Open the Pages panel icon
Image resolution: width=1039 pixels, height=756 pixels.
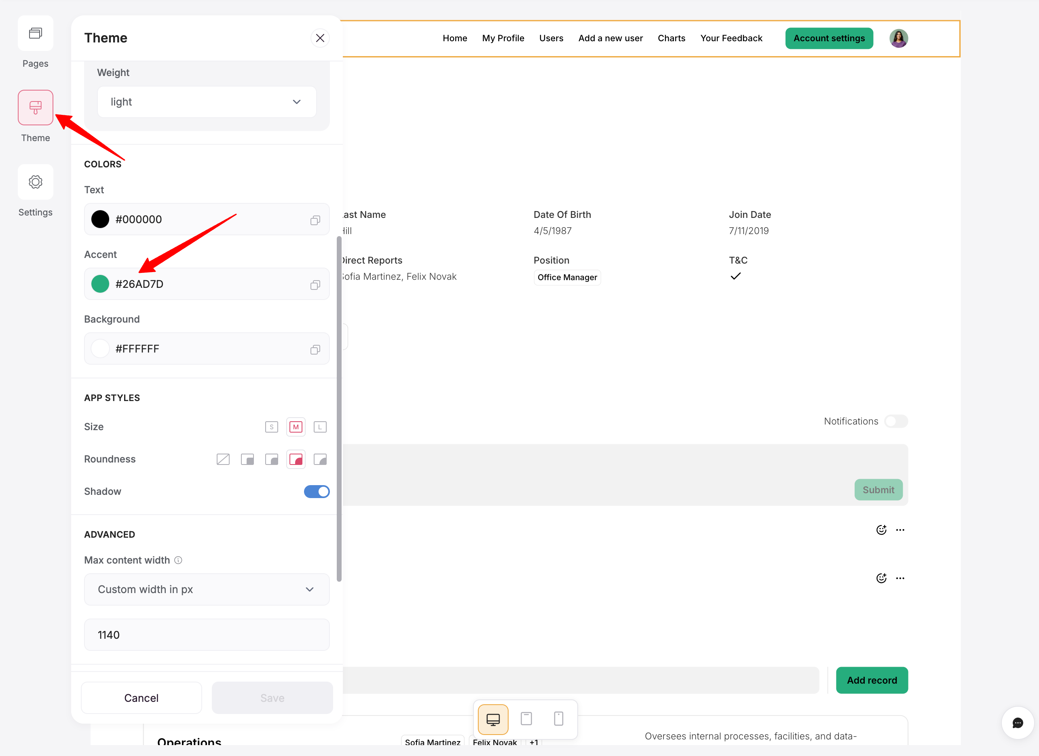[x=35, y=33]
